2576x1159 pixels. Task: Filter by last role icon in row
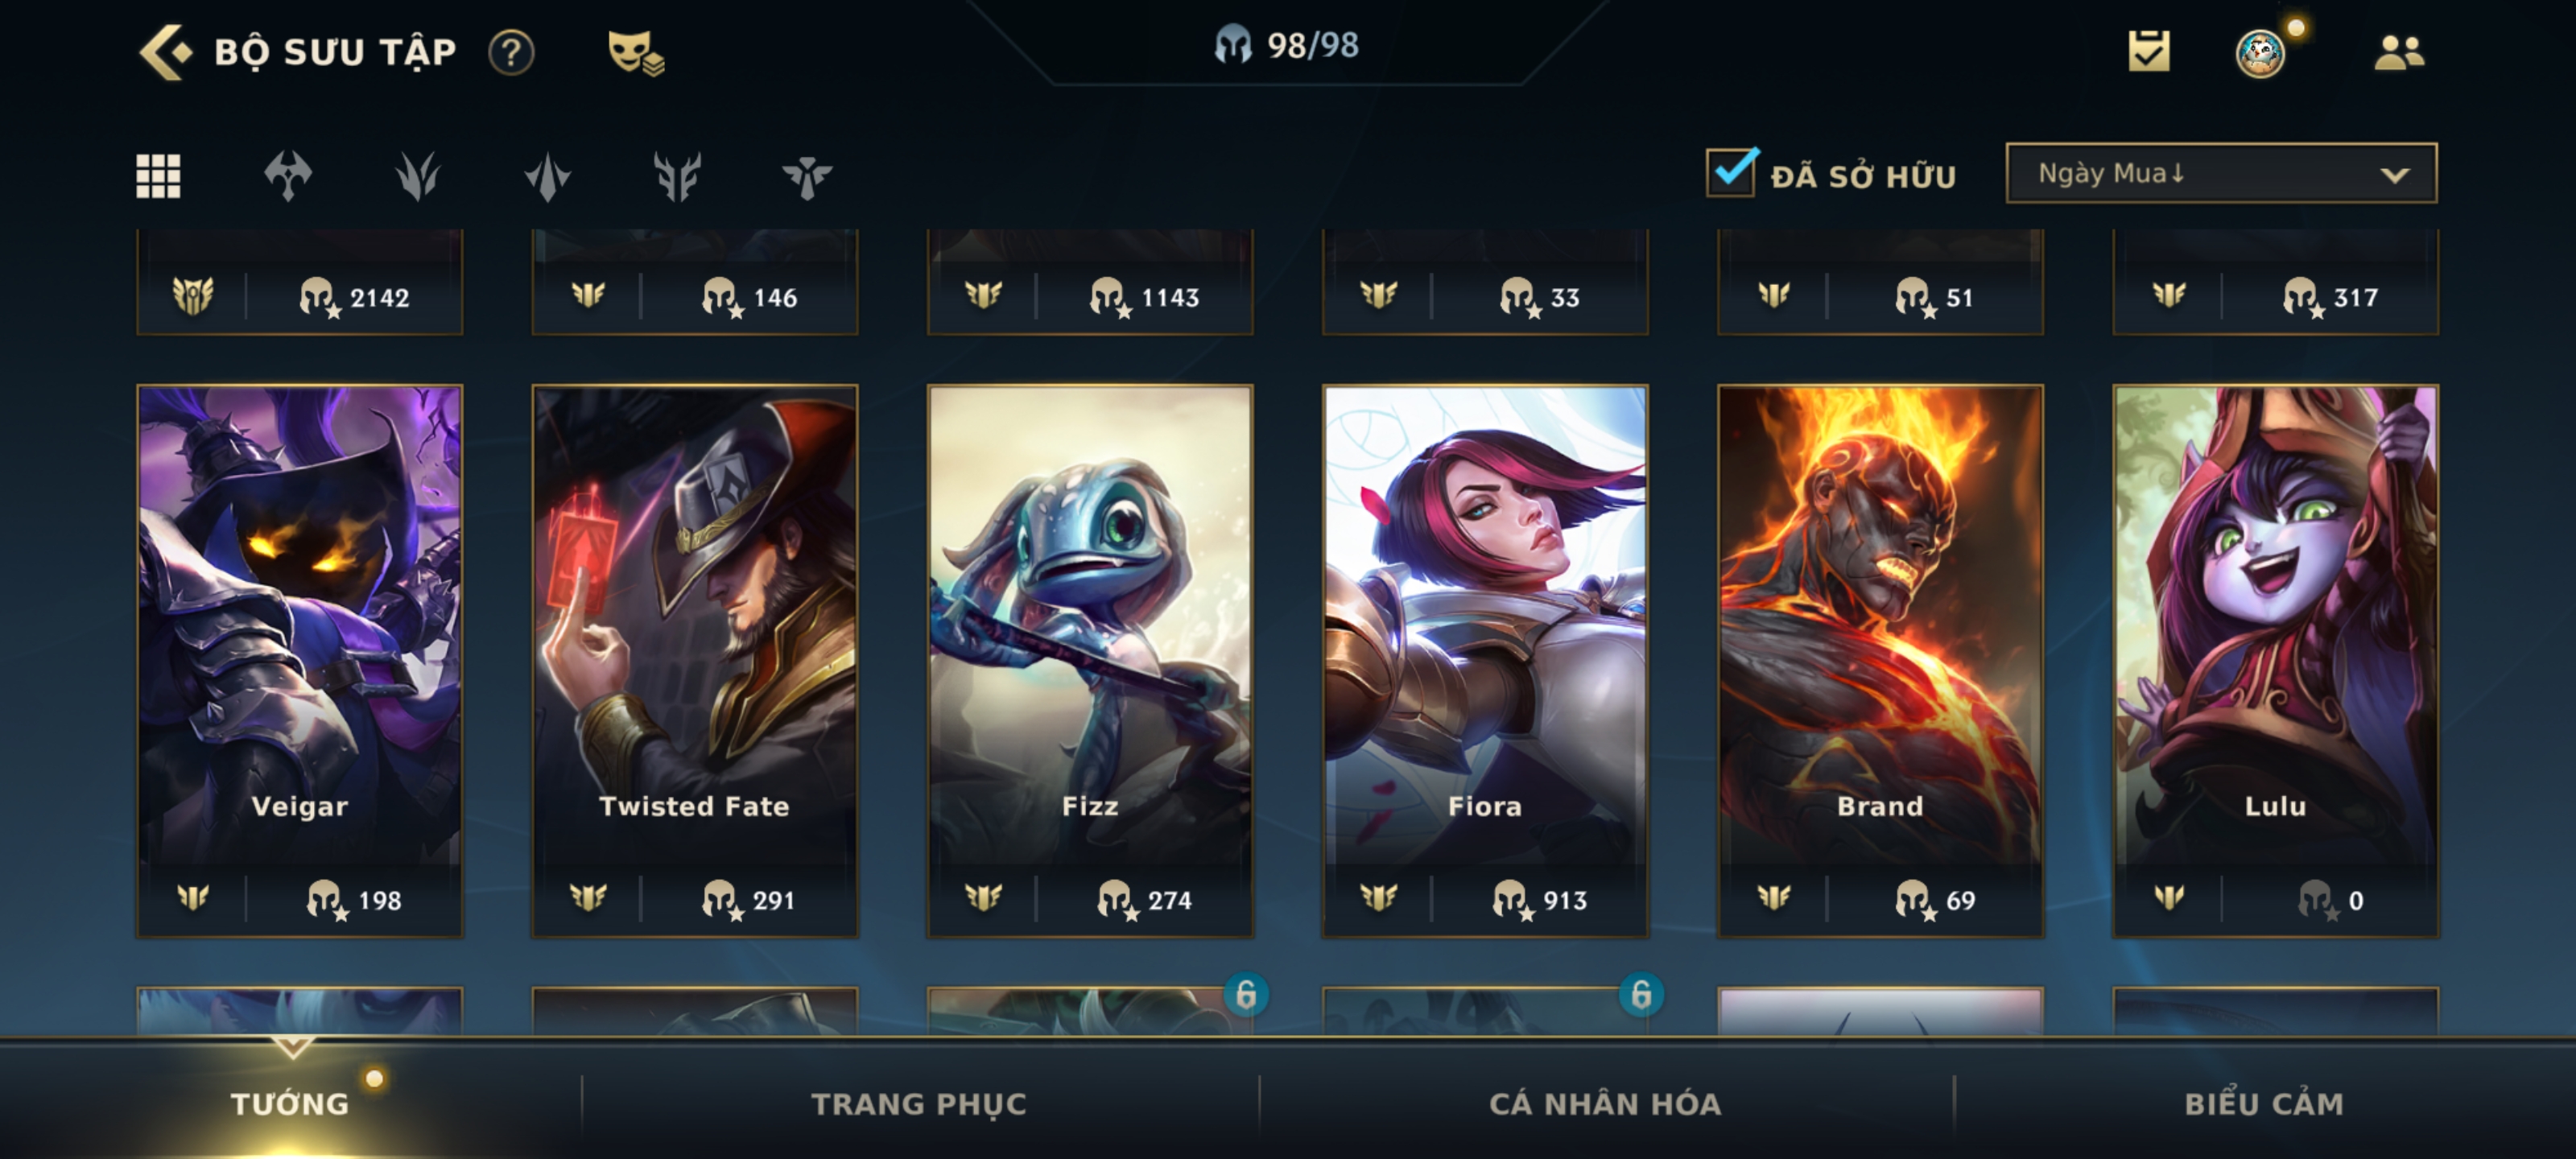807,176
